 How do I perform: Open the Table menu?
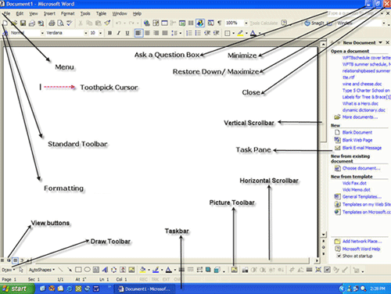click(101, 13)
